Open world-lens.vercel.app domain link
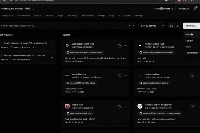The image size is (200, 133). 82,108
